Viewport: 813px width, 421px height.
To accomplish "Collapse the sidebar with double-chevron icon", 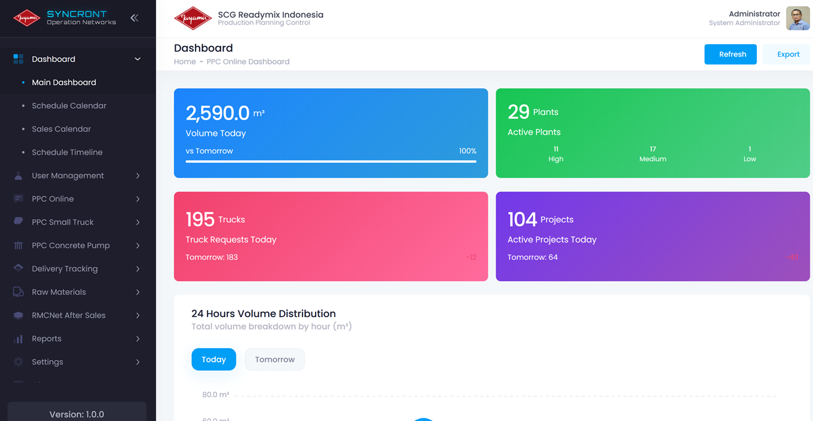I will (x=135, y=18).
